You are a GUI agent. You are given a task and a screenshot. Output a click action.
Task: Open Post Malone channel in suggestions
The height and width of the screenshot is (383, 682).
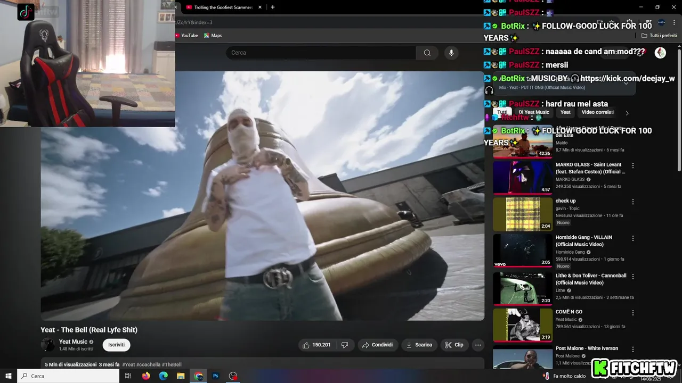tap(567, 356)
